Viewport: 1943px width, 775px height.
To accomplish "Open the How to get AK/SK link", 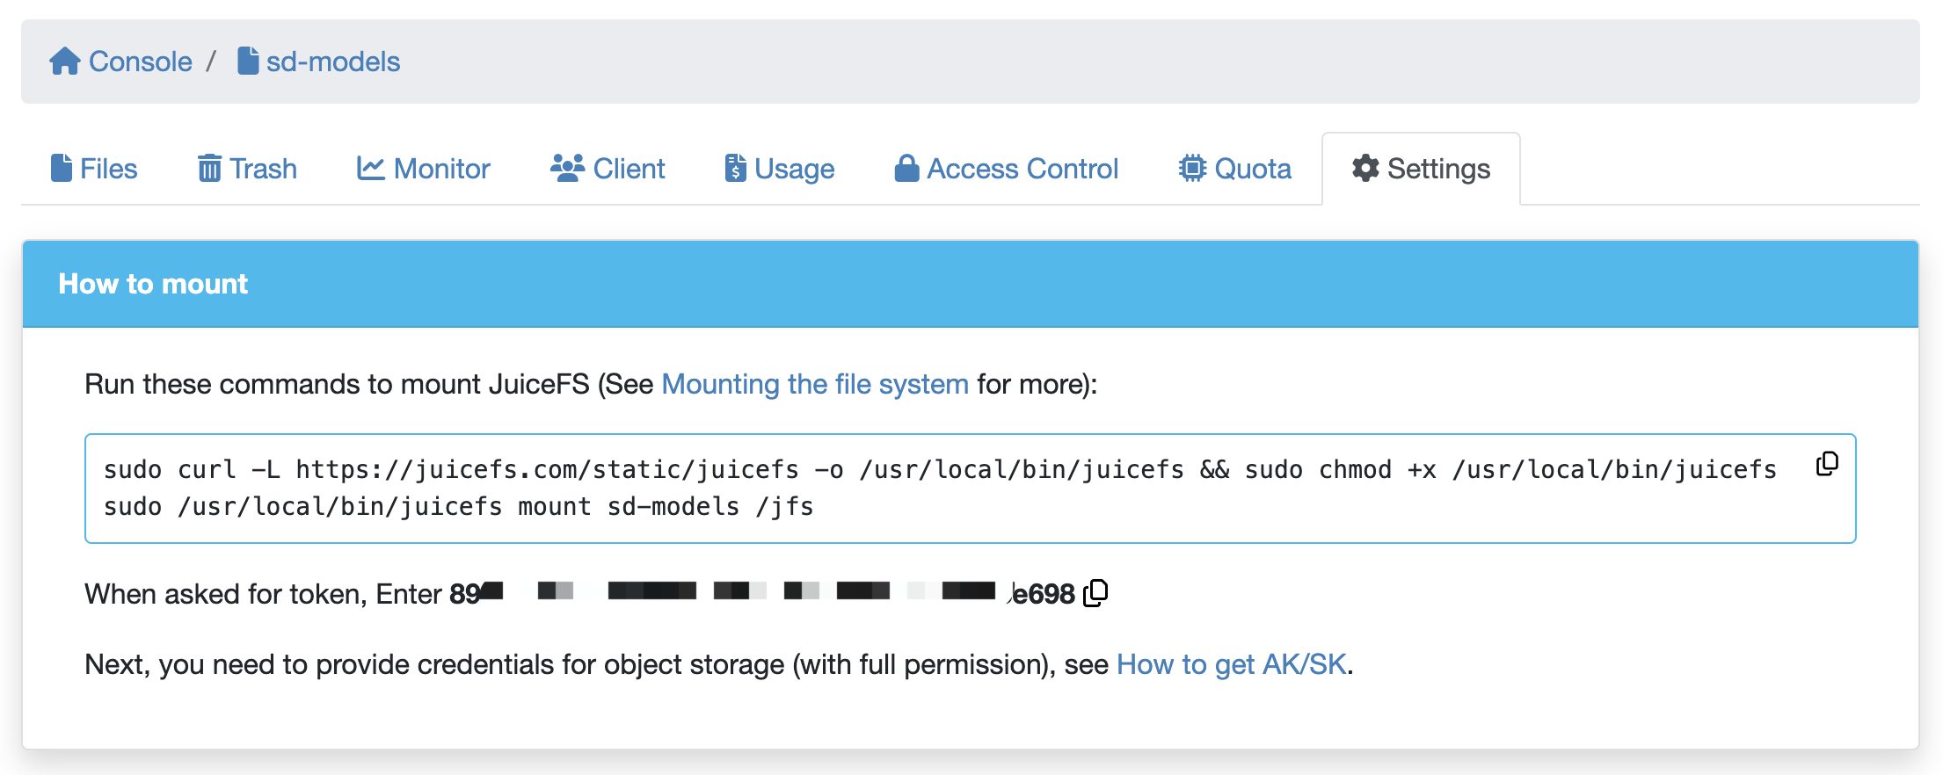I will pos(1231,664).
